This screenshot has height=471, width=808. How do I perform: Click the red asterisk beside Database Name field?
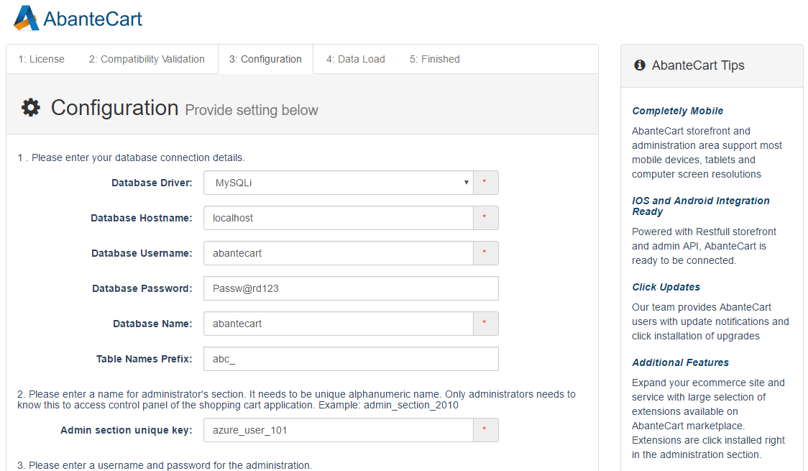485,324
